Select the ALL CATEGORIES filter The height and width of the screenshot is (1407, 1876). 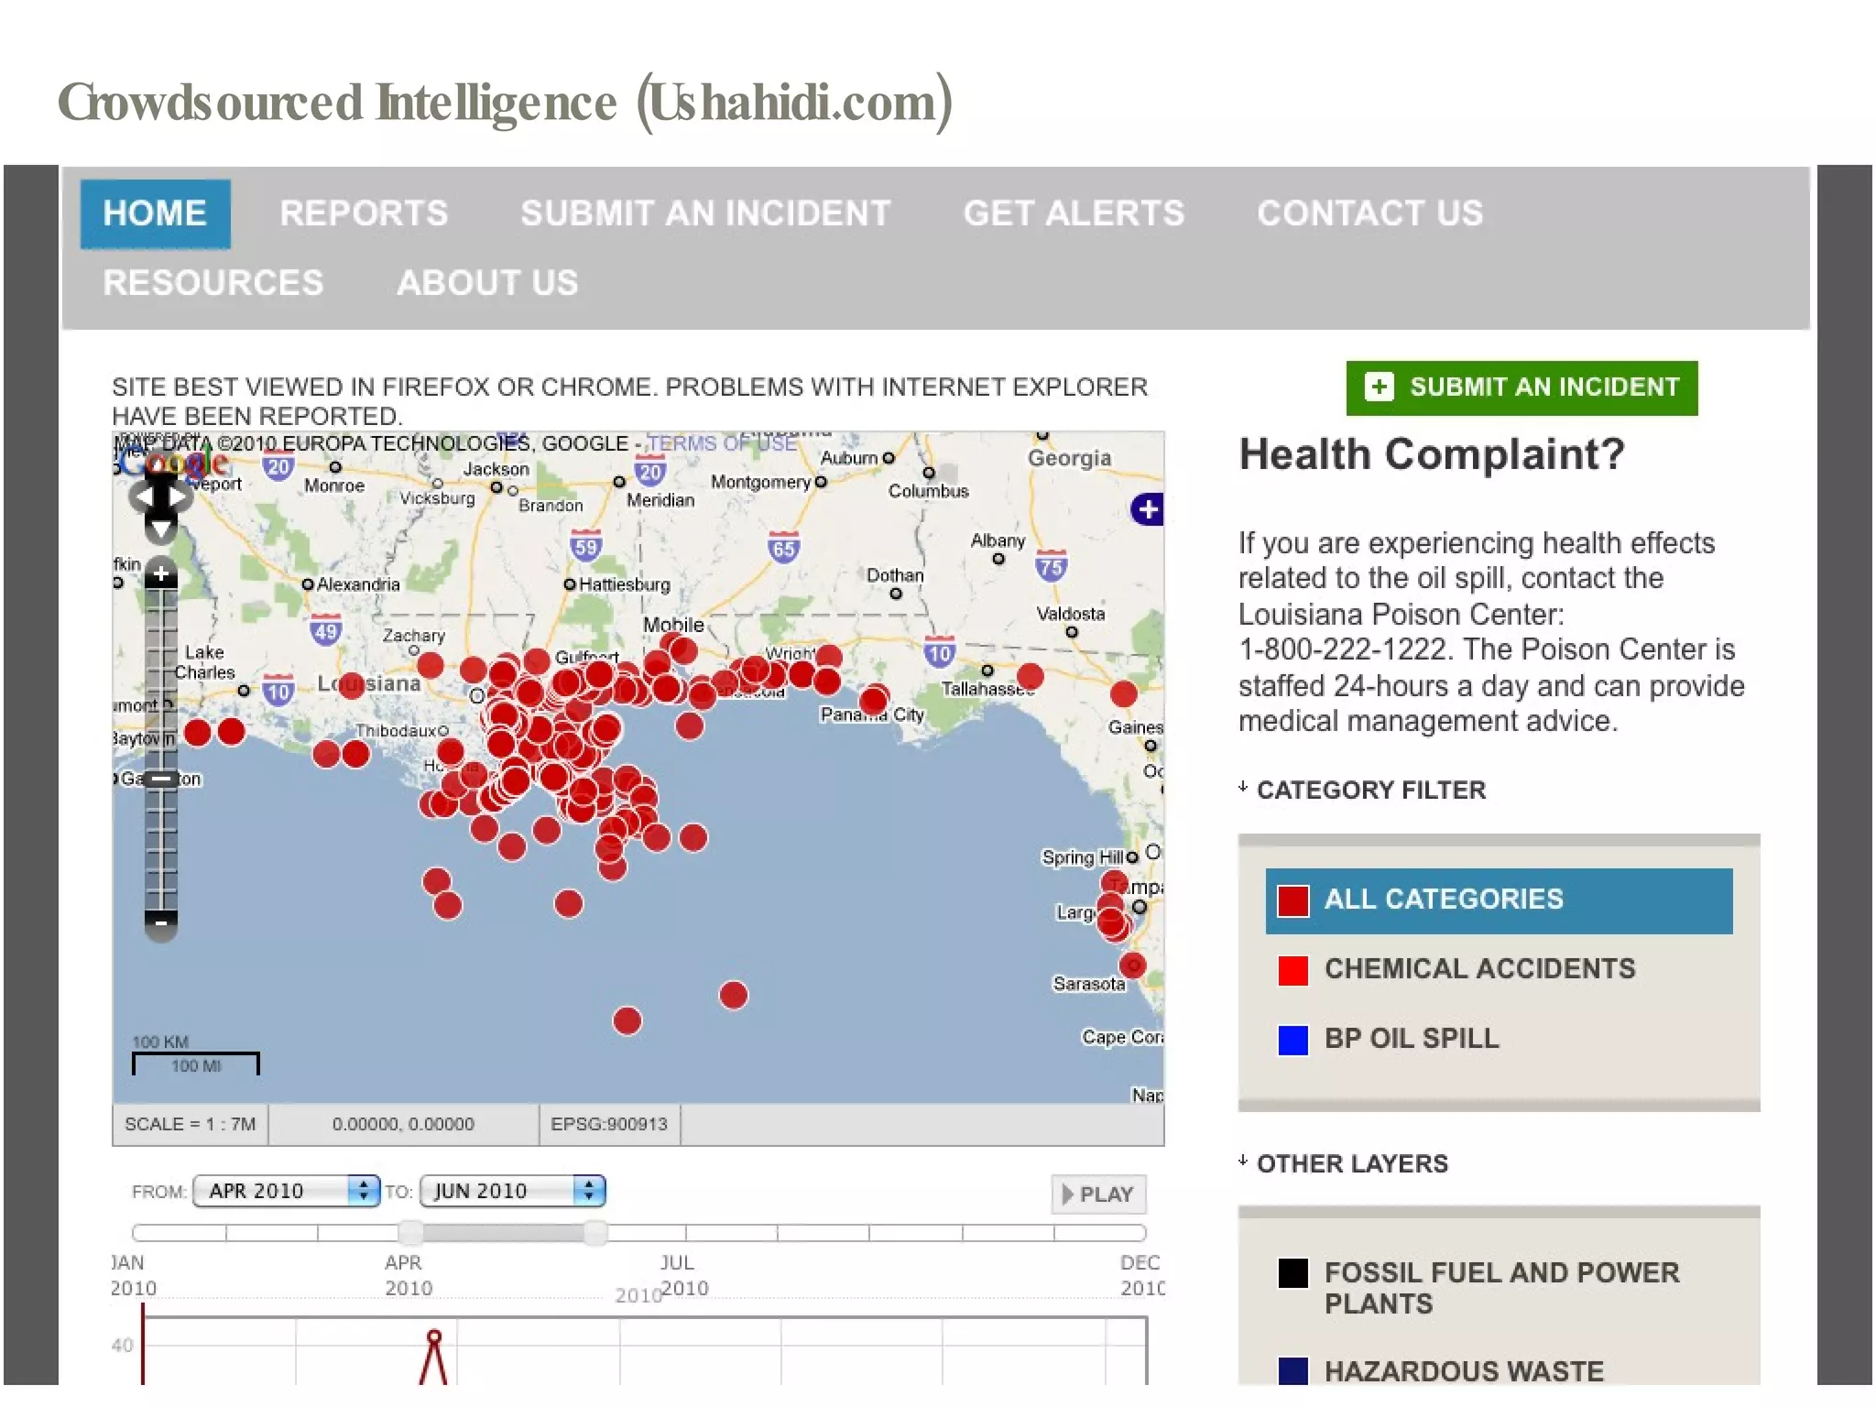click(1499, 900)
